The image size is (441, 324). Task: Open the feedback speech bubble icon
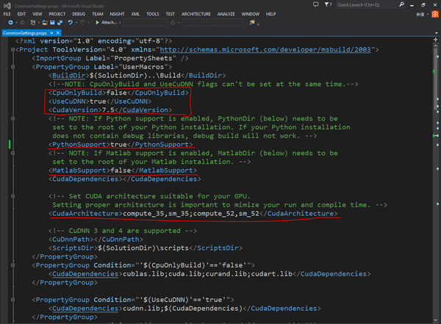[x=316, y=4]
